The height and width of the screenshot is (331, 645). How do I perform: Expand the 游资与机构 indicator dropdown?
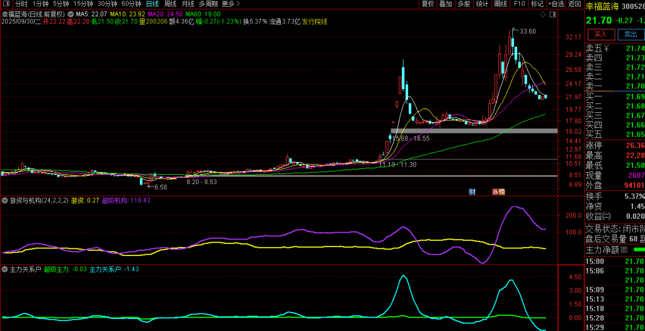tap(5, 200)
